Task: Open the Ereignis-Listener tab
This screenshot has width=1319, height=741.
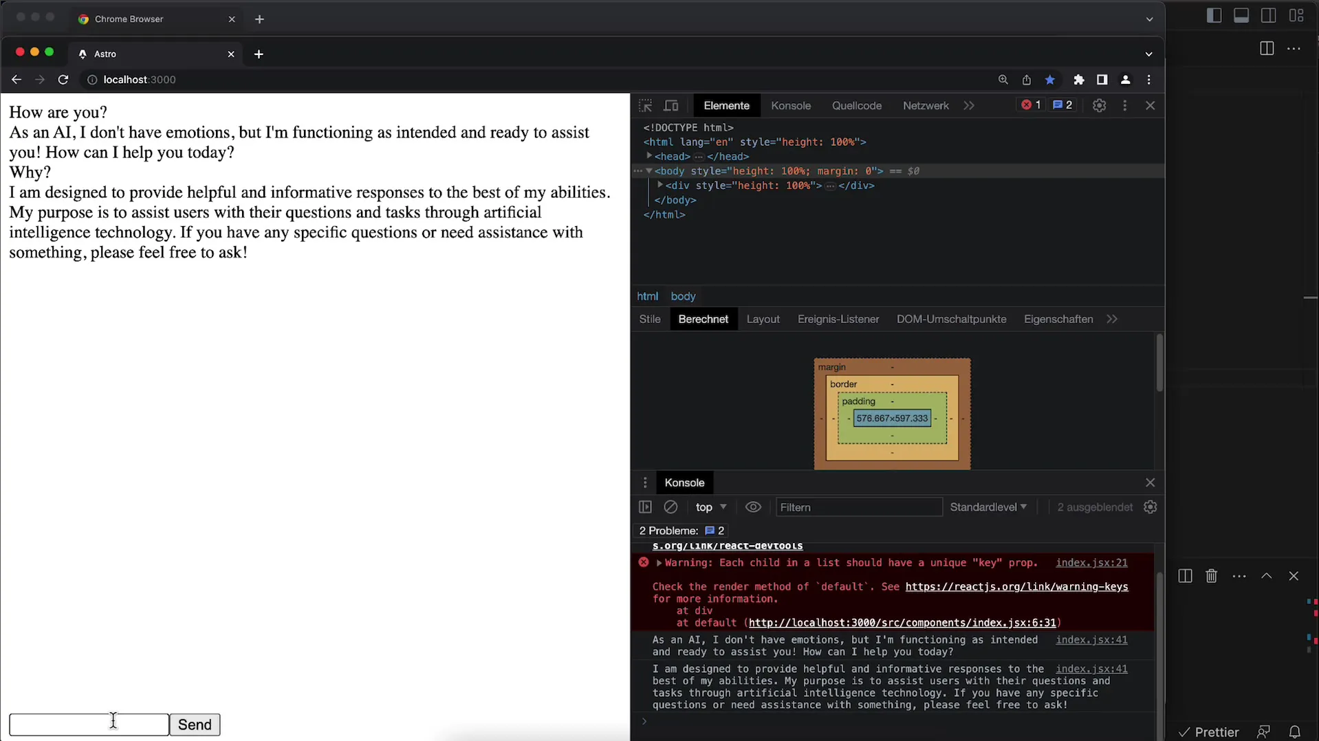Action: [x=838, y=319]
